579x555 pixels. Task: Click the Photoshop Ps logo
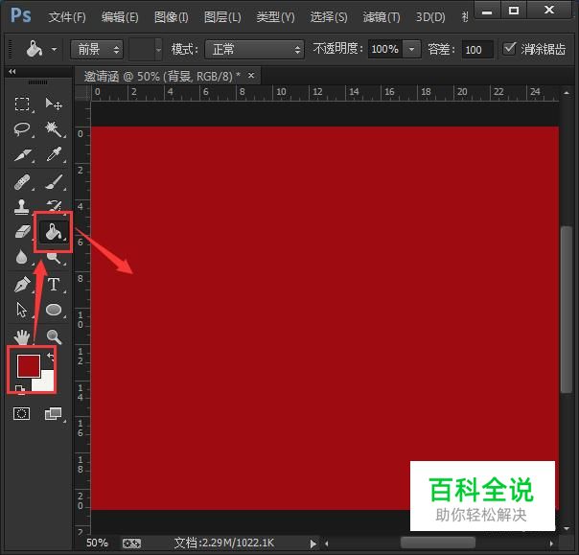[x=21, y=15]
